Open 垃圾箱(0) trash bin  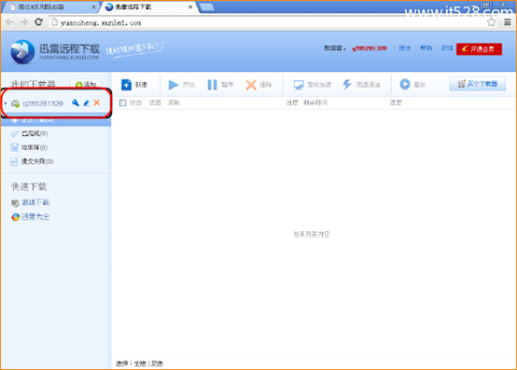point(35,147)
